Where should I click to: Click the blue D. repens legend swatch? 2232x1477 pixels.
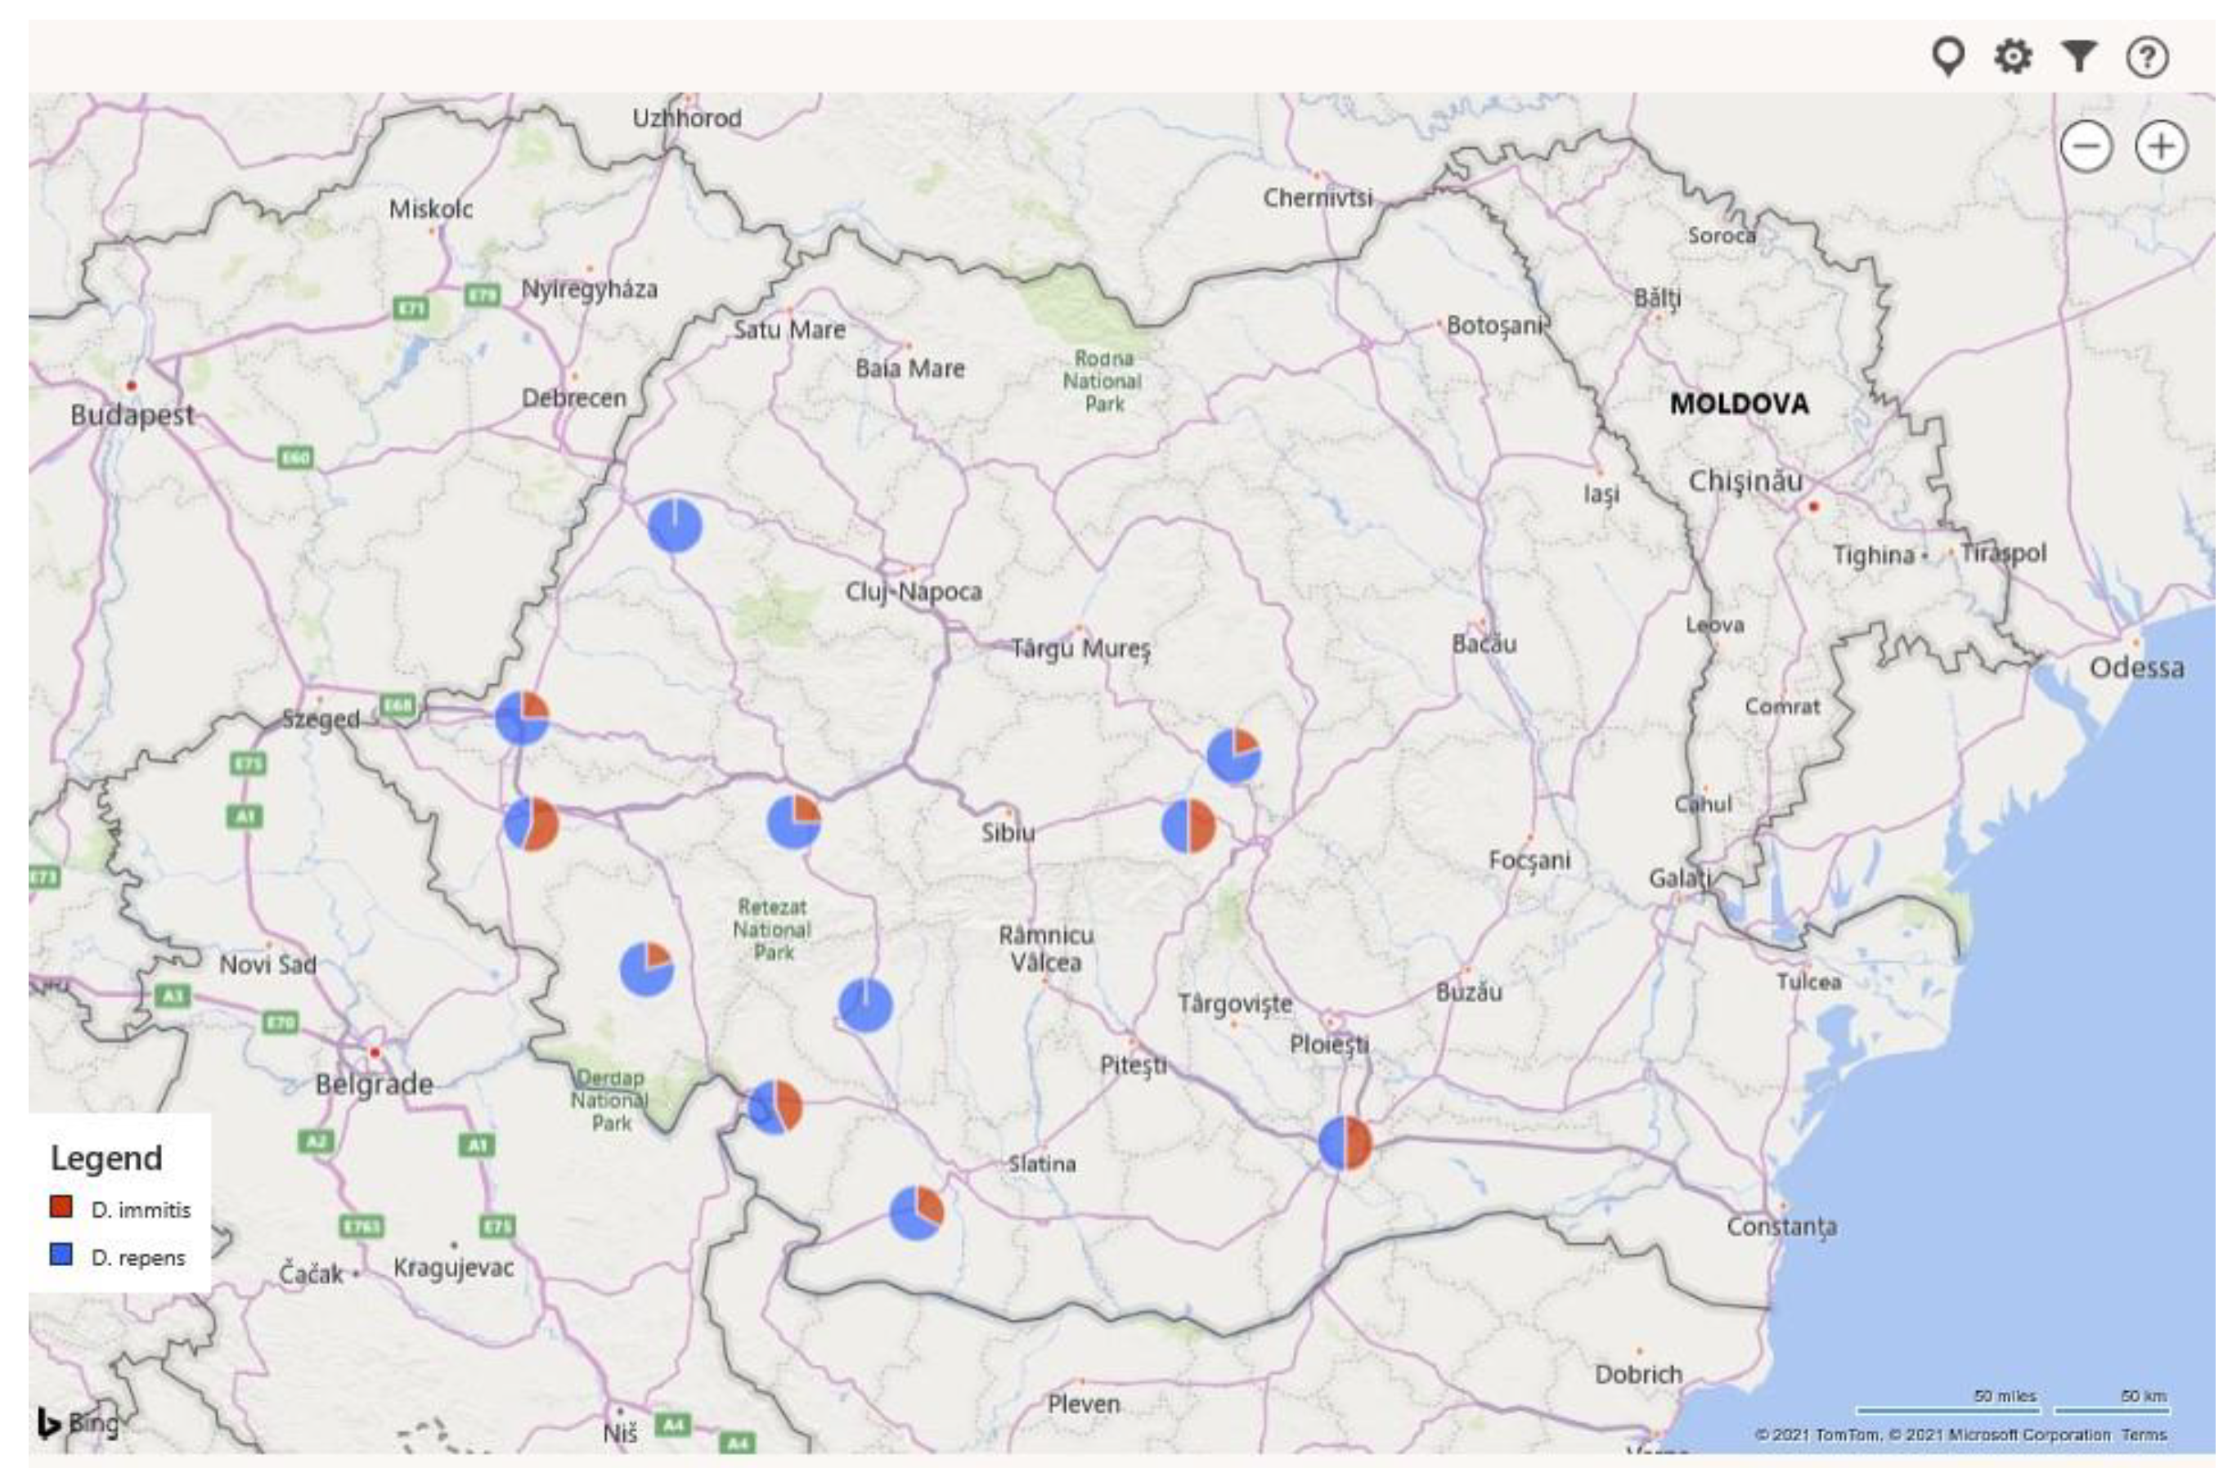coord(61,1255)
